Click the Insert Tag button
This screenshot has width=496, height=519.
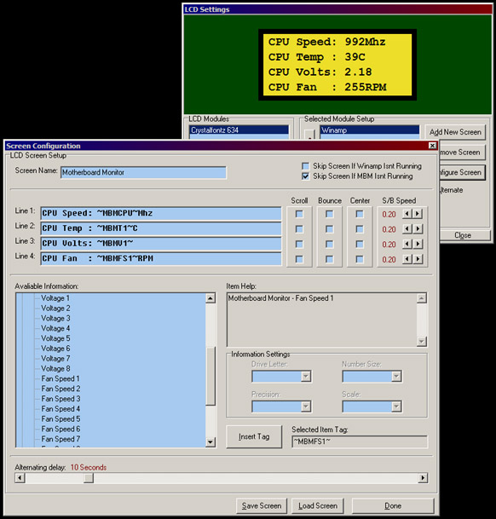pyautogui.click(x=254, y=437)
